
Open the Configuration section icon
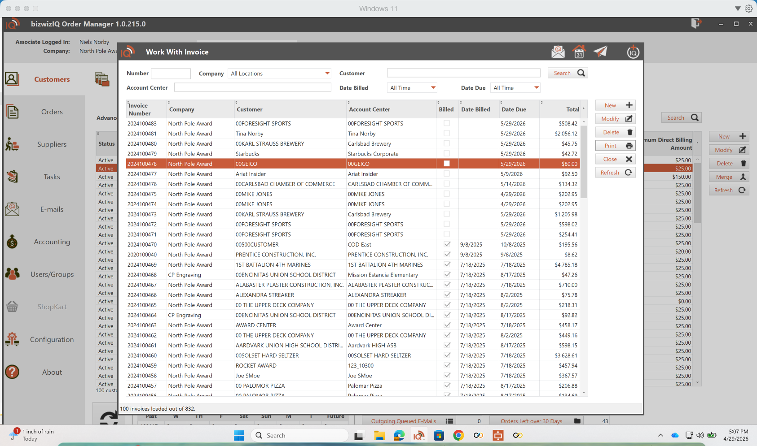tap(12, 339)
